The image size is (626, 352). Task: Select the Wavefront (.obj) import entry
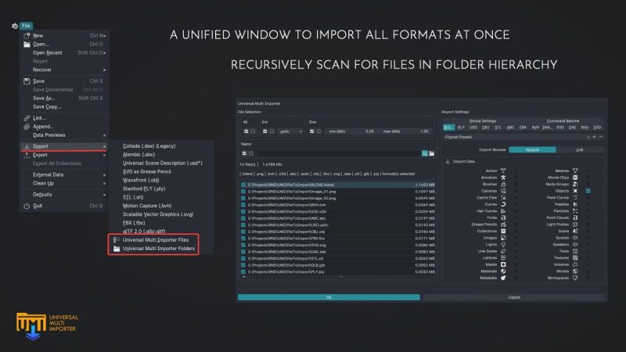click(x=146, y=179)
